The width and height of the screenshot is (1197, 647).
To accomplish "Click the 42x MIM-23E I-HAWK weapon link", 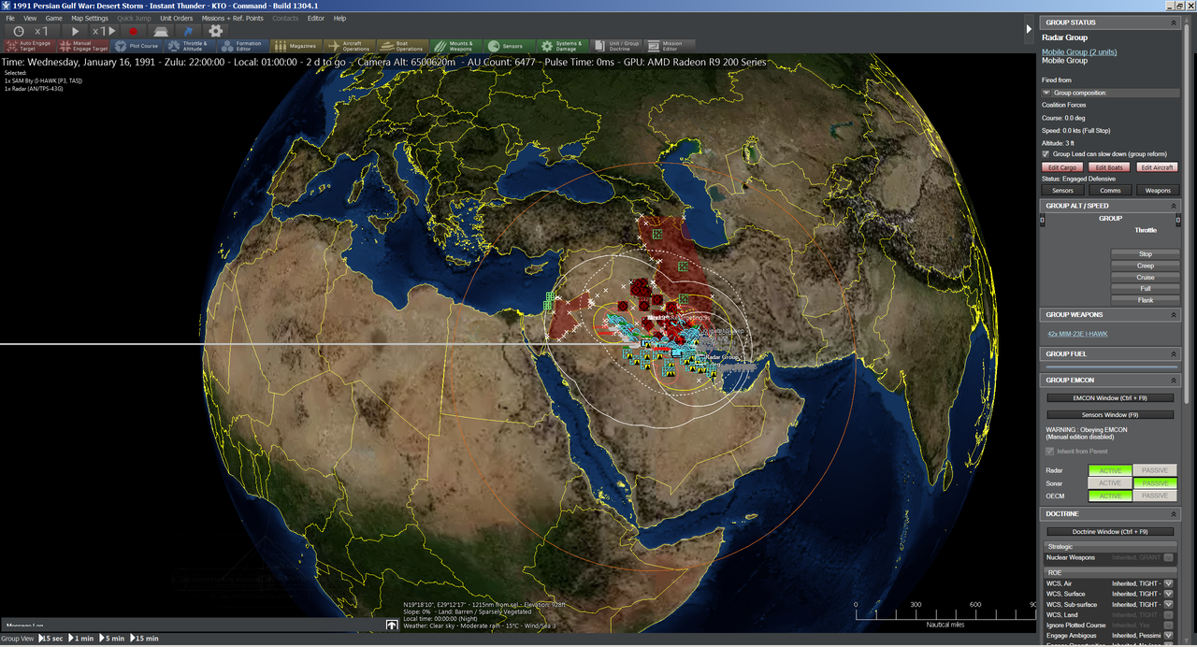I will click(1077, 334).
